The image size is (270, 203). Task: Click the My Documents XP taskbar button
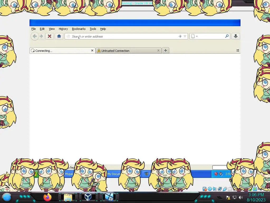pyautogui.click(x=114, y=174)
